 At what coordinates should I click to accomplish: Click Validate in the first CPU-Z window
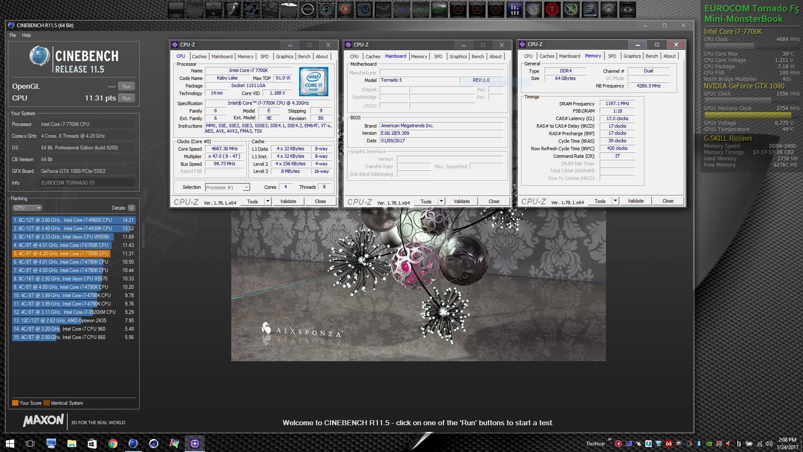[288, 201]
